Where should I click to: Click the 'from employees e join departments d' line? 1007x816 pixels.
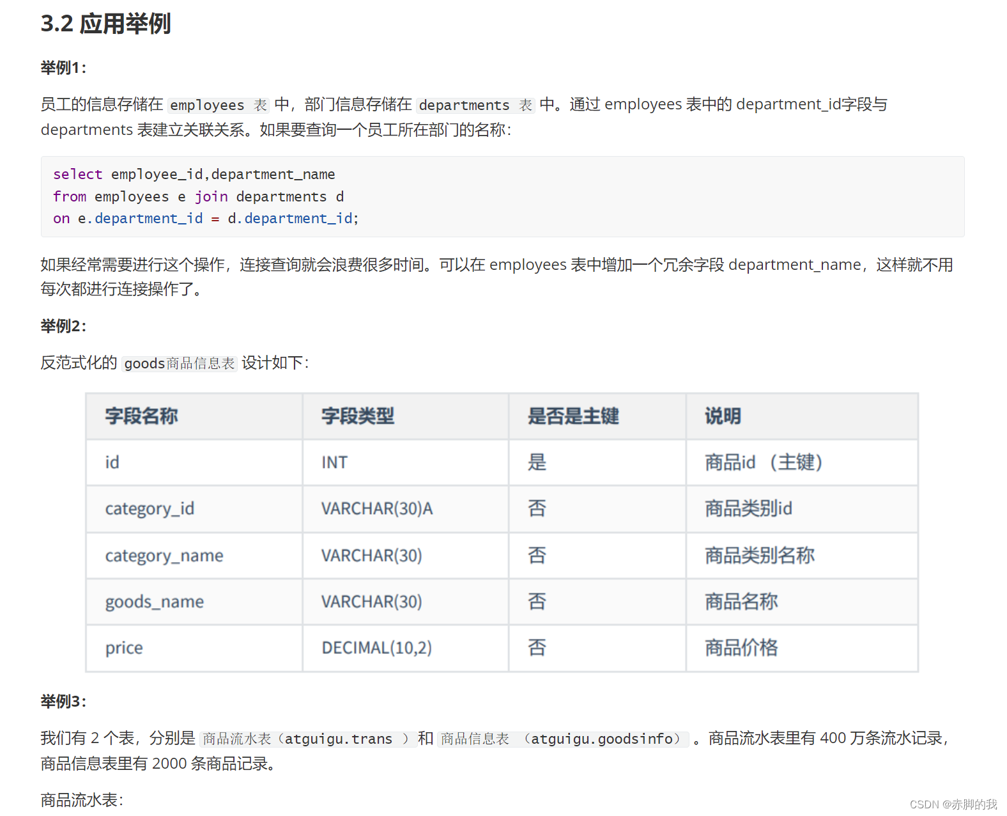(x=198, y=196)
